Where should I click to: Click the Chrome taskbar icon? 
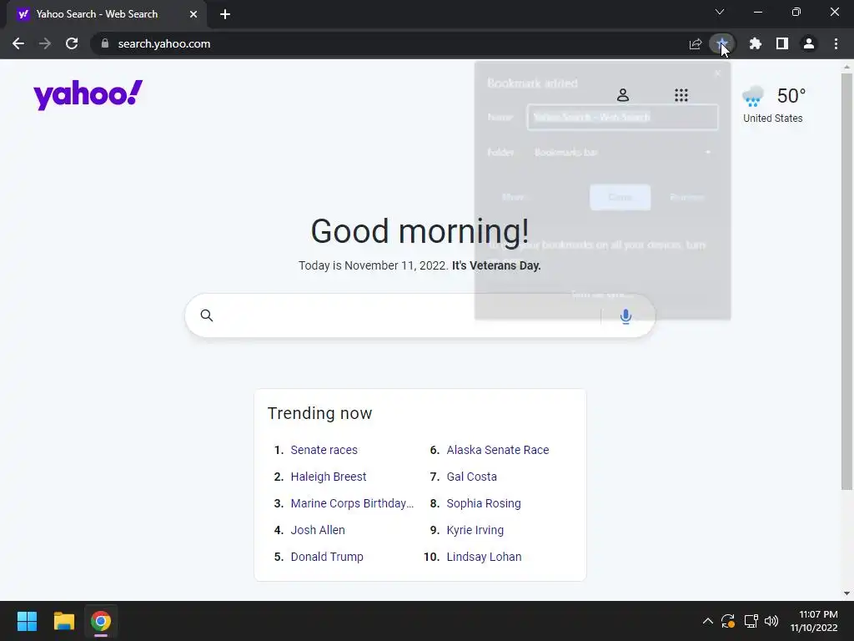point(101,621)
